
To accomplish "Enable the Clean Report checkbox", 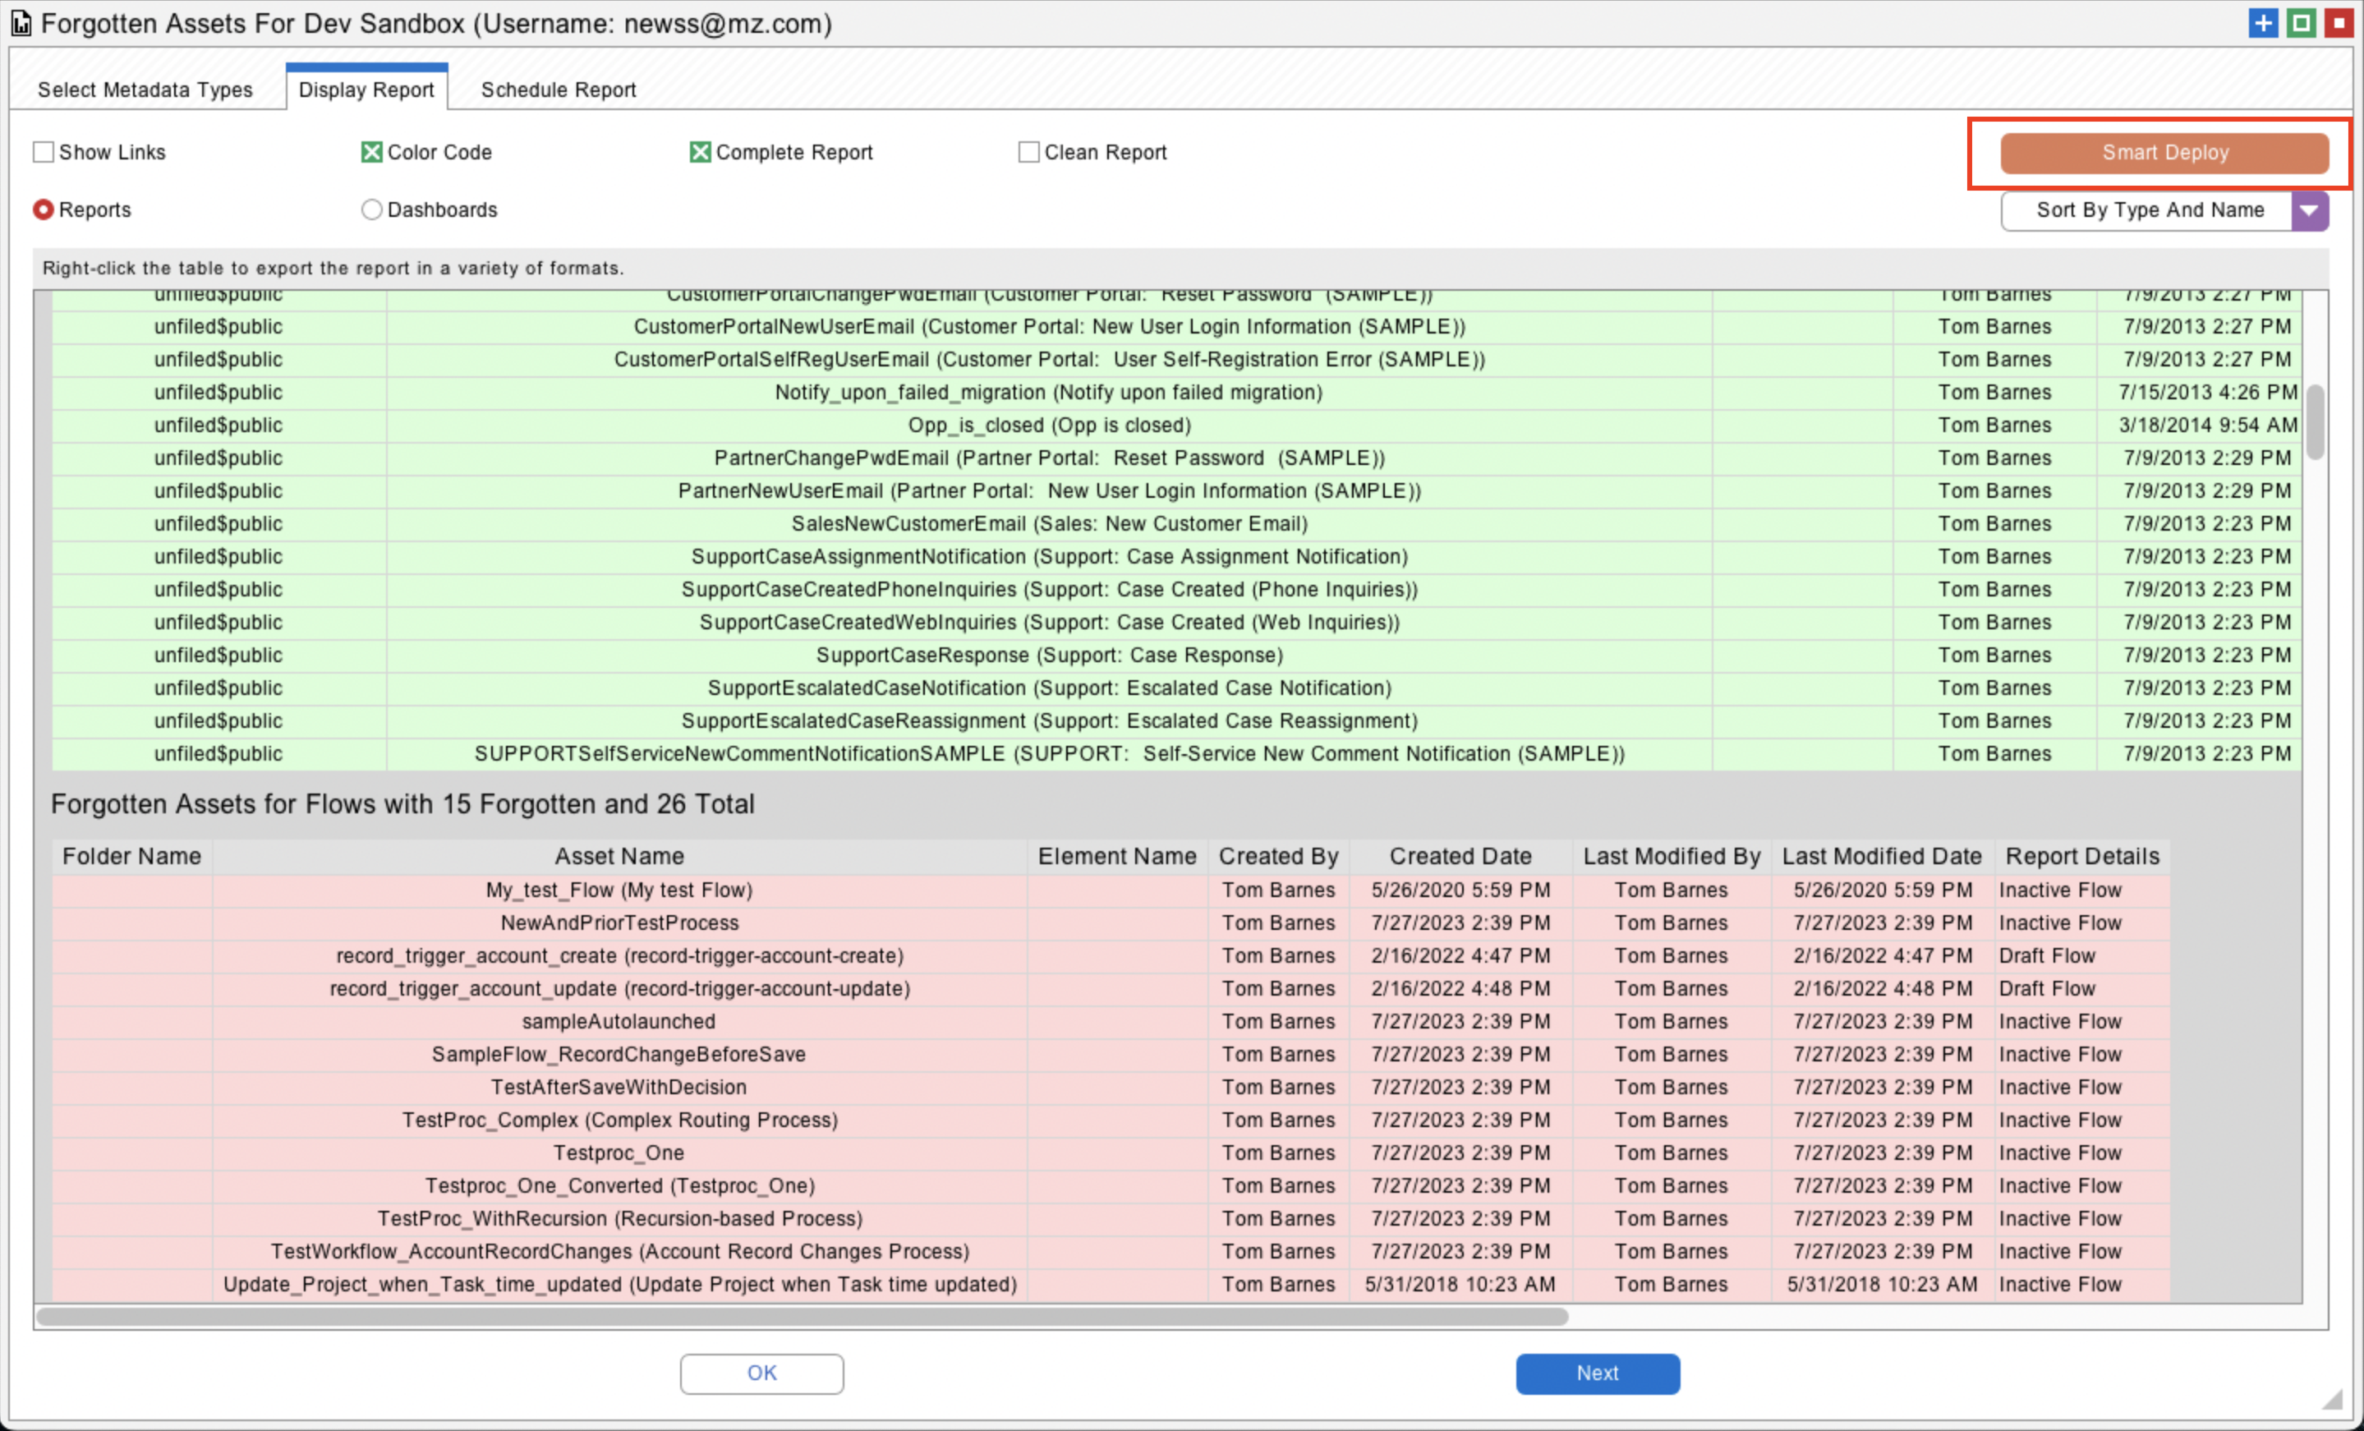I will click(1028, 152).
